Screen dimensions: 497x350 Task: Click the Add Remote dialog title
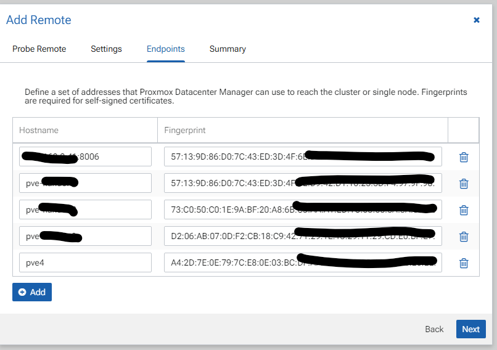39,20
